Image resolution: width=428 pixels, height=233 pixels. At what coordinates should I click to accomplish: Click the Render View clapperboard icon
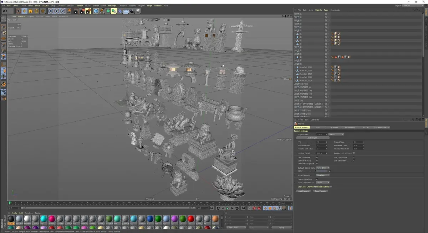point(76,11)
